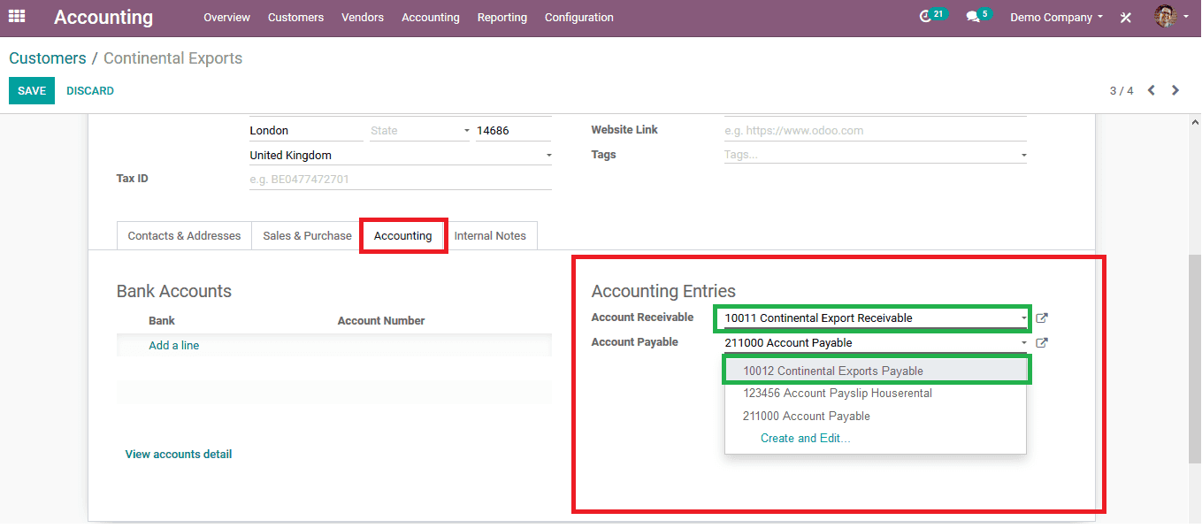Click the London city field
The height and width of the screenshot is (528, 1202).
pos(306,131)
